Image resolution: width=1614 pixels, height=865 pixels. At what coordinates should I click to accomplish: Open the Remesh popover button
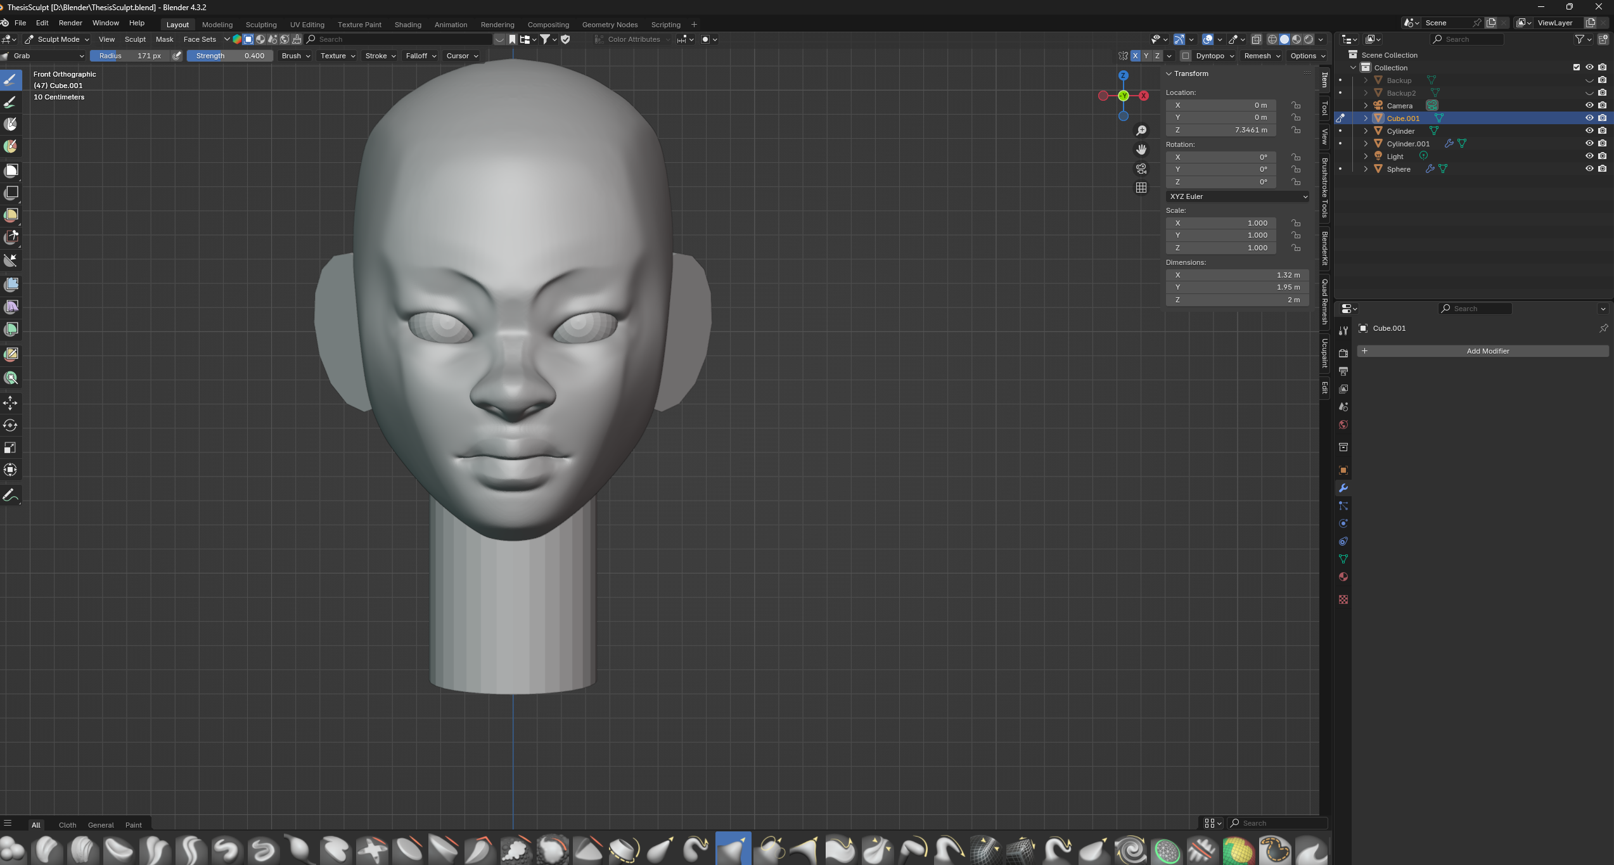pyautogui.click(x=1261, y=56)
